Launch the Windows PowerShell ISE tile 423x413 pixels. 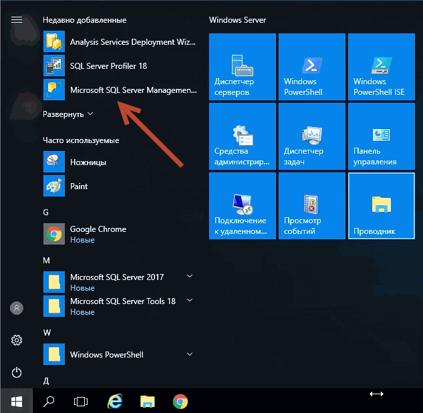[x=382, y=67]
